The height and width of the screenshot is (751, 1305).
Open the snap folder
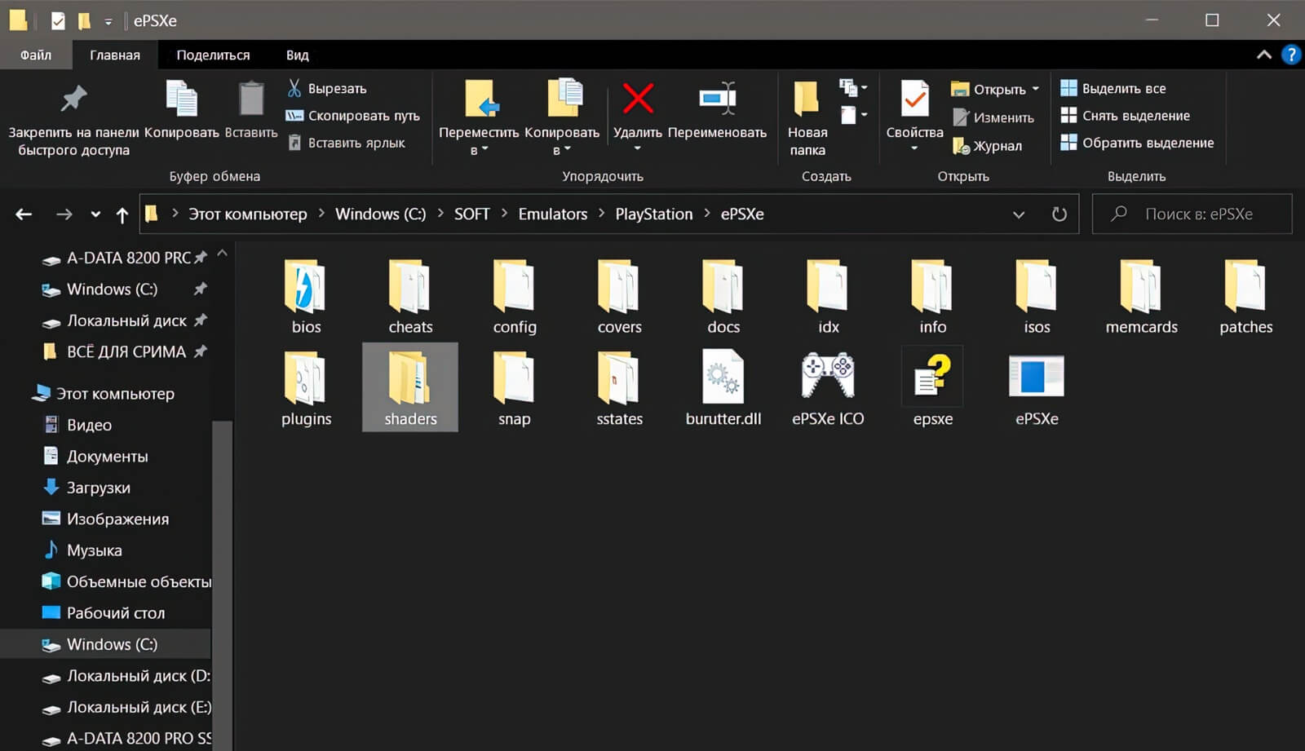coord(515,388)
